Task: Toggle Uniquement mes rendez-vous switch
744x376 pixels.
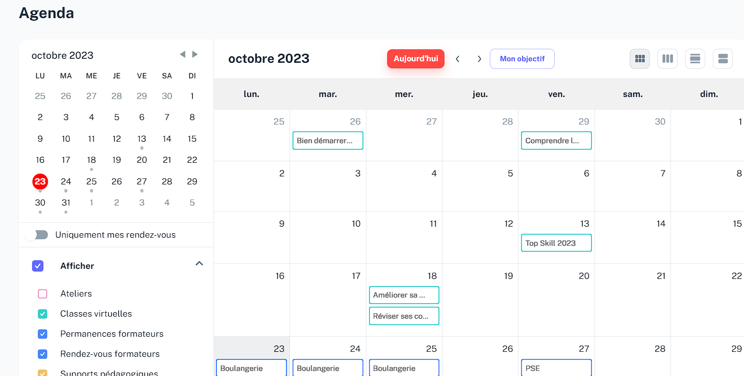Action: [x=37, y=235]
